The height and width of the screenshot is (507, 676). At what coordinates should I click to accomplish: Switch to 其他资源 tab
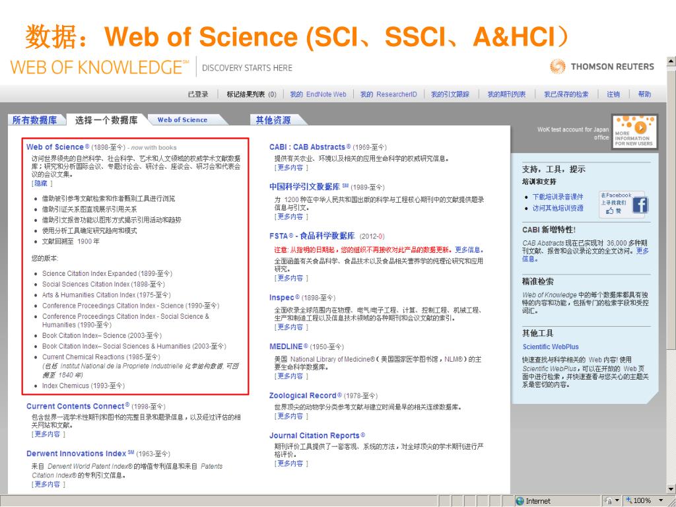pyautogui.click(x=273, y=120)
